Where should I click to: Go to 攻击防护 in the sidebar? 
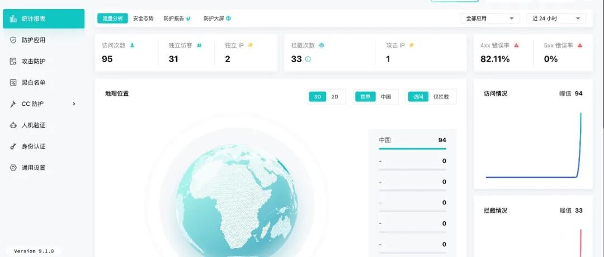44,62
